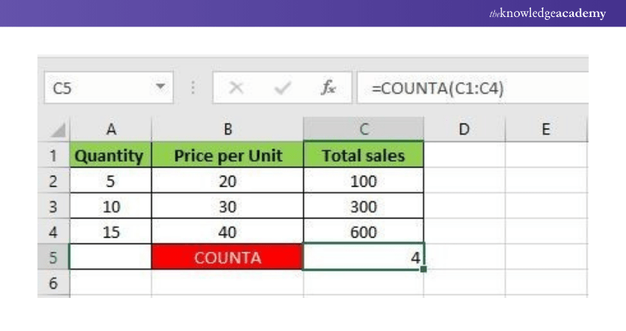Image resolution: width=626 pixels, height=331 pixels.
Task: Select row 6 header
Action: click(53, 283)
